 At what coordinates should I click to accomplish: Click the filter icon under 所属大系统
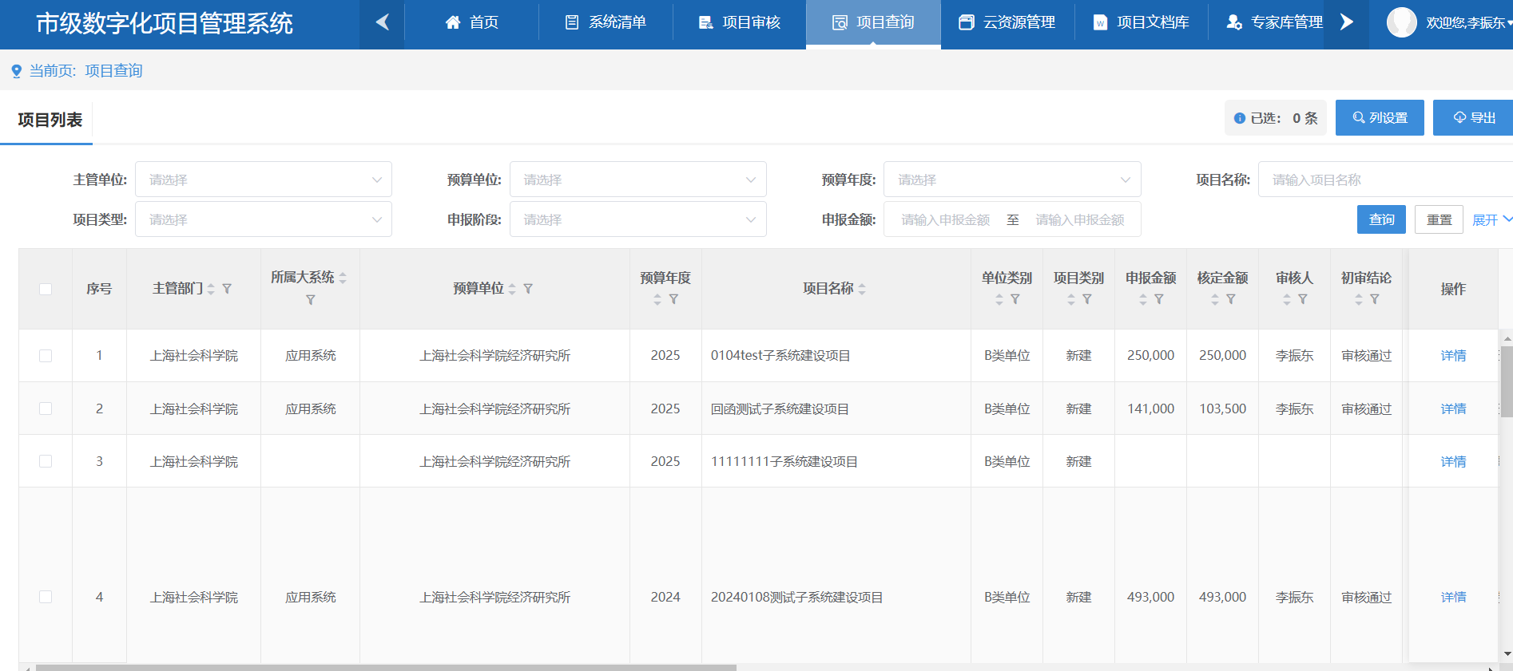[x=311, y=300]
